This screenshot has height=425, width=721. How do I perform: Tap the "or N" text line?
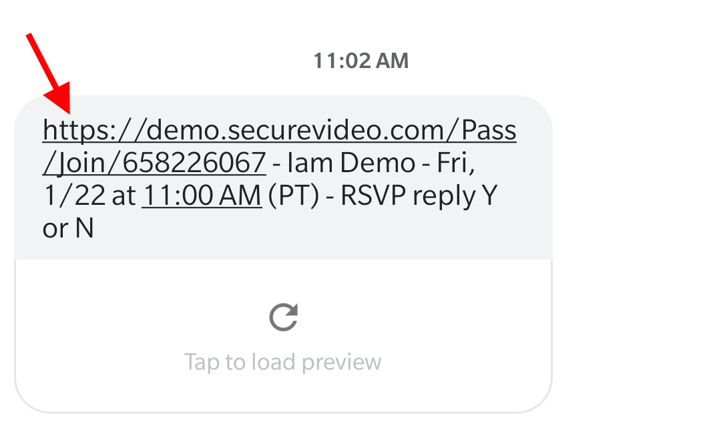click(67, 229)
